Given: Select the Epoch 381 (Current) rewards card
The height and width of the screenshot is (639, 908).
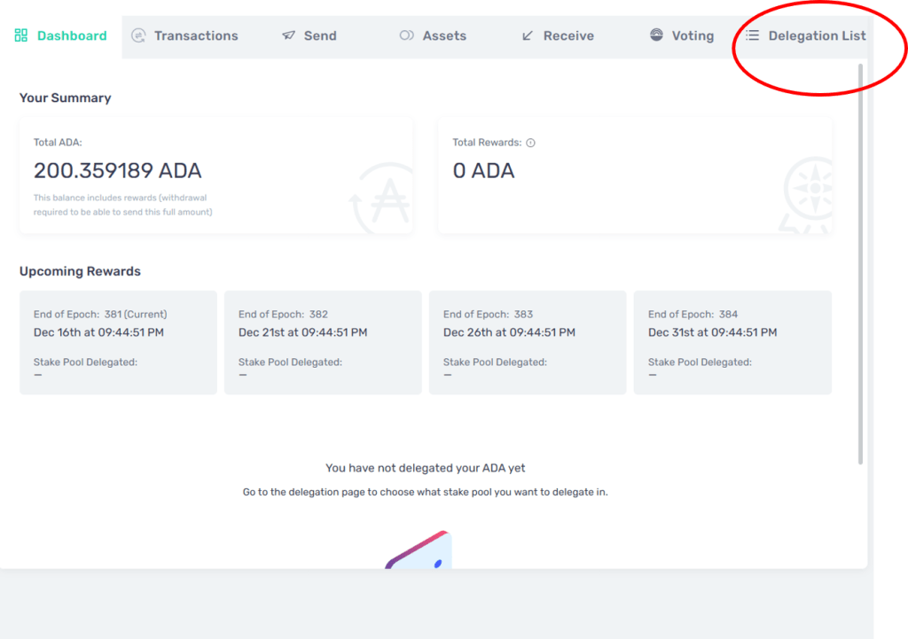Looking at the screenshot, I should 118,342.
